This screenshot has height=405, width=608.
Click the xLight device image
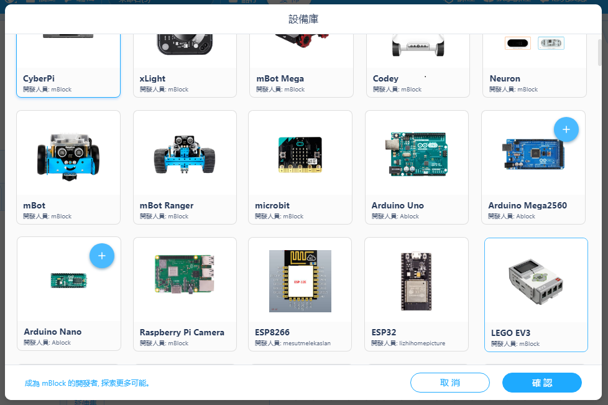[185, 44]
